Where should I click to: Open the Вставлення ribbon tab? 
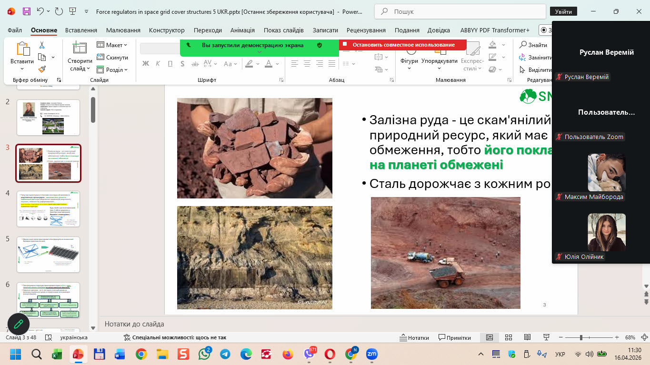click(x=81, y=30)
